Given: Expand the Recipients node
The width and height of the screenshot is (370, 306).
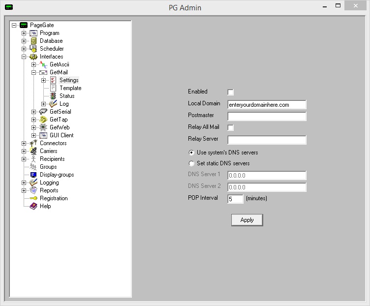Looking at the screenshot, I should point(24,159).
